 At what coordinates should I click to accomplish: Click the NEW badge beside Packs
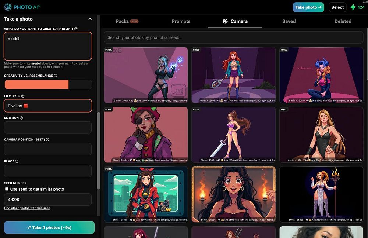(x=134, y=21)
